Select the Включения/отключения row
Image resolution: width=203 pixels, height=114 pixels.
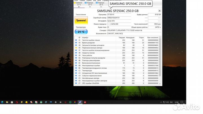117,63
